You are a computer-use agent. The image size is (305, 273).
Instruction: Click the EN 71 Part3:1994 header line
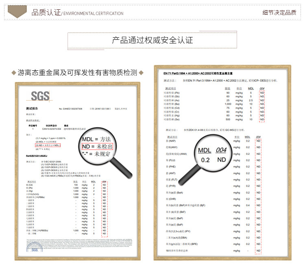[x=198, y=73]
